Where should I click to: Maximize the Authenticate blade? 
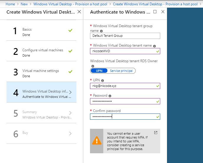point(155,12)
